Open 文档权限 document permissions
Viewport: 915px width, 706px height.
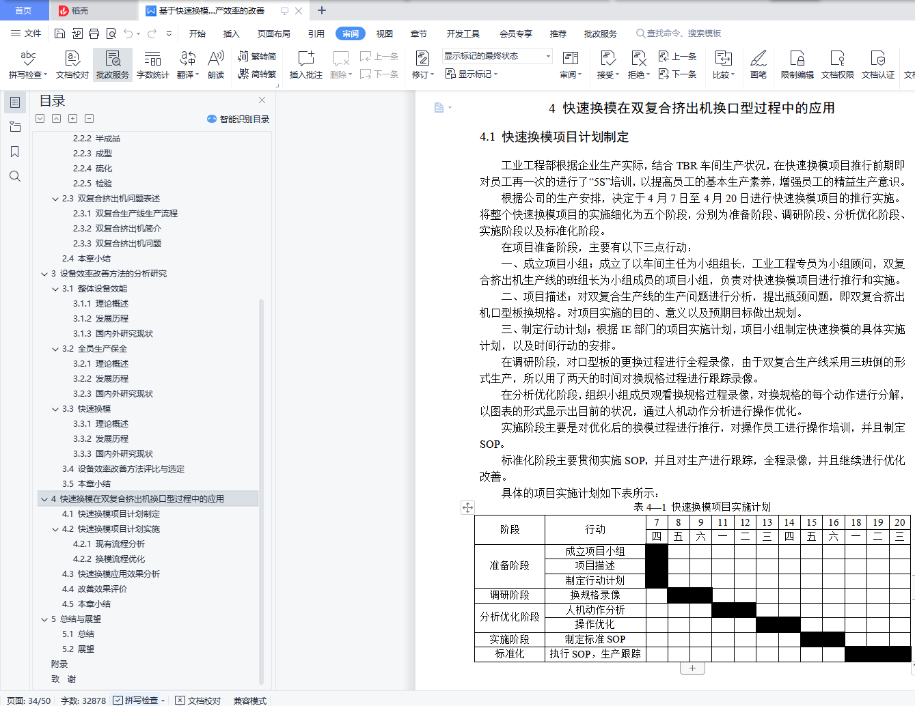[838, 65]
